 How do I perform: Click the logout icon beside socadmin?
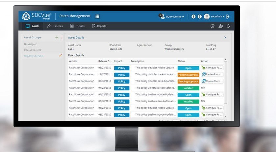(x=228, y=16)
